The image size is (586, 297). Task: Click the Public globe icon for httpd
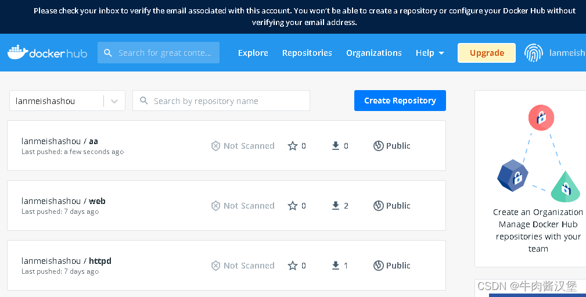point(379,266)
